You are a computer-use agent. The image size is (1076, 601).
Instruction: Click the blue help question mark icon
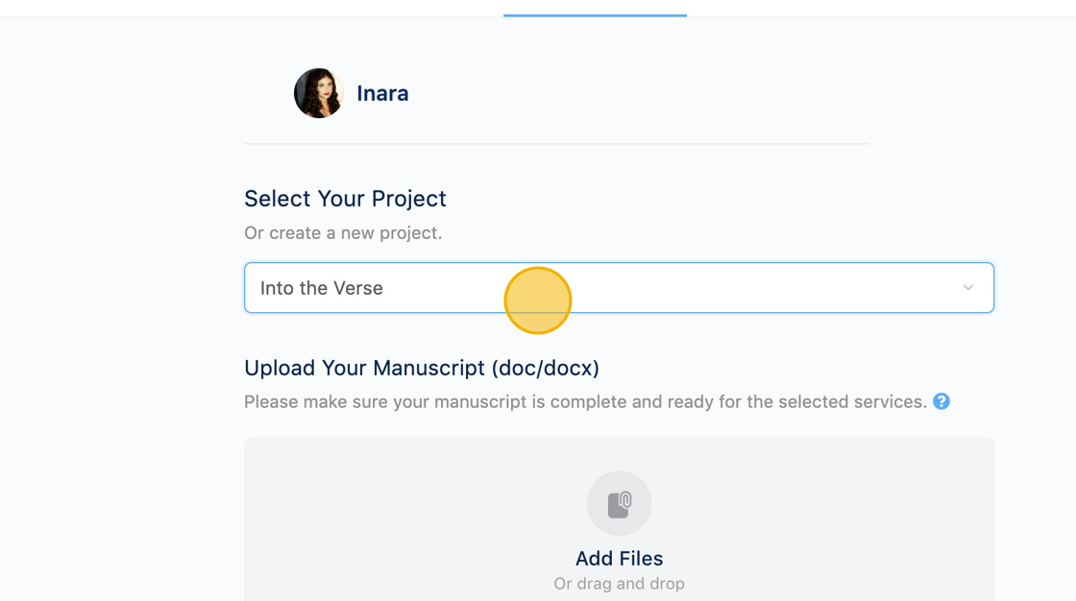(x=941, y=401)
